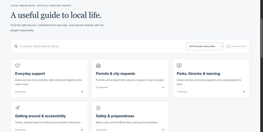The width and height of the screenshot is (263, 132).
Task: Click the open book icon on Parks card
Action: (x=179, y=66)
